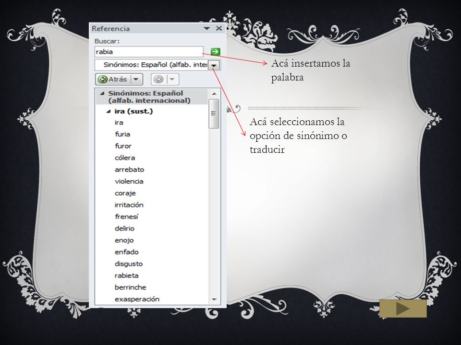Select the synonym irritación
The height and width of the screenshot is (345, 461).
(129, 205)
